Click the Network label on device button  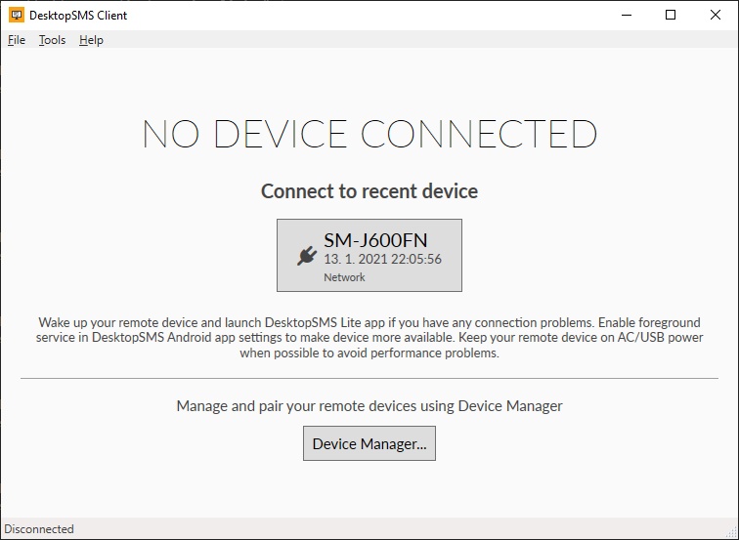(x=344, y=277)
